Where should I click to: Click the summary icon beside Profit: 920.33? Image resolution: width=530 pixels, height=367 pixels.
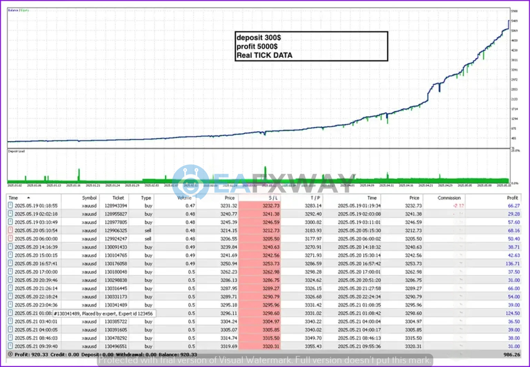coord(10,354)
